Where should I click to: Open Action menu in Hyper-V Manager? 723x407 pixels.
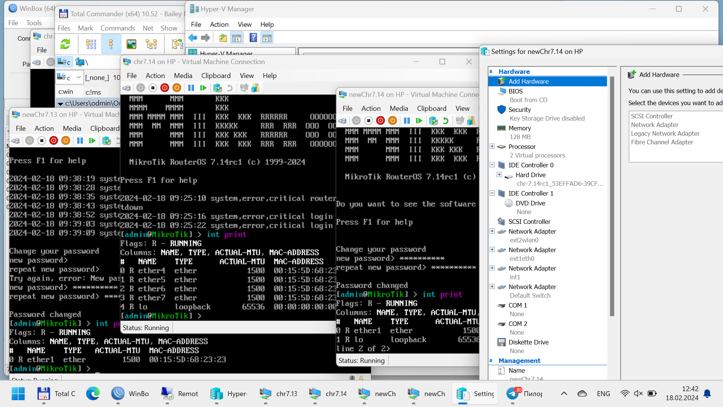coord(218,24)
